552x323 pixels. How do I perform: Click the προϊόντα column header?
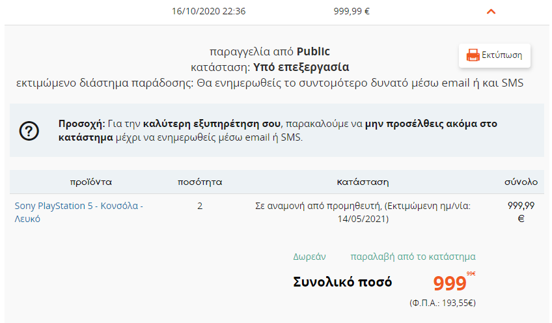coord(91,182)
